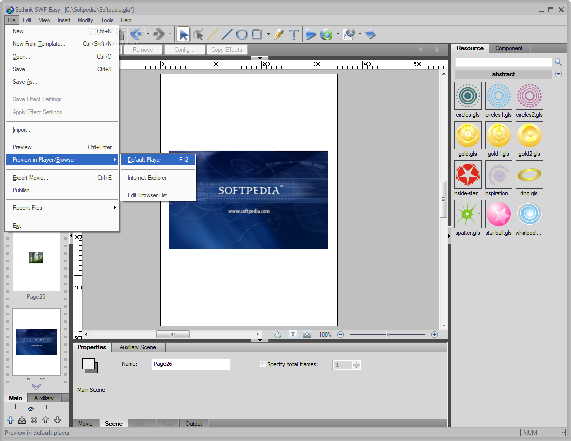Click the horizontal canvas scrollbar thumb

coord(173,334)
